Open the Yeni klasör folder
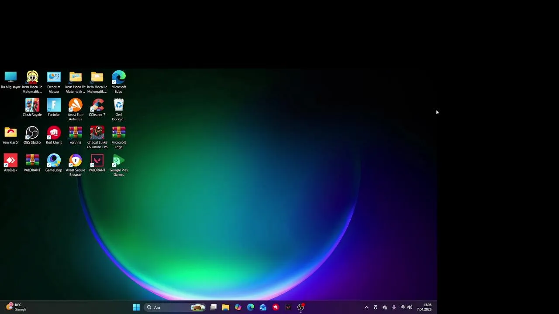The height and width of the screenshot is (314, 559). [10, 136]
